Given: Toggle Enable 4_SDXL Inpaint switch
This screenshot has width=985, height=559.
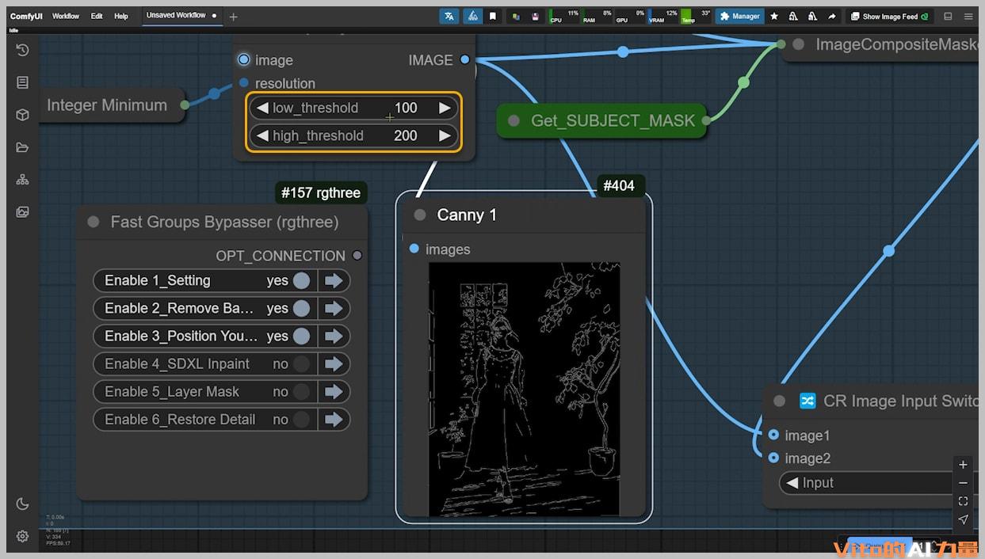Looking at the screenshot, I should (x=301, y=363).
